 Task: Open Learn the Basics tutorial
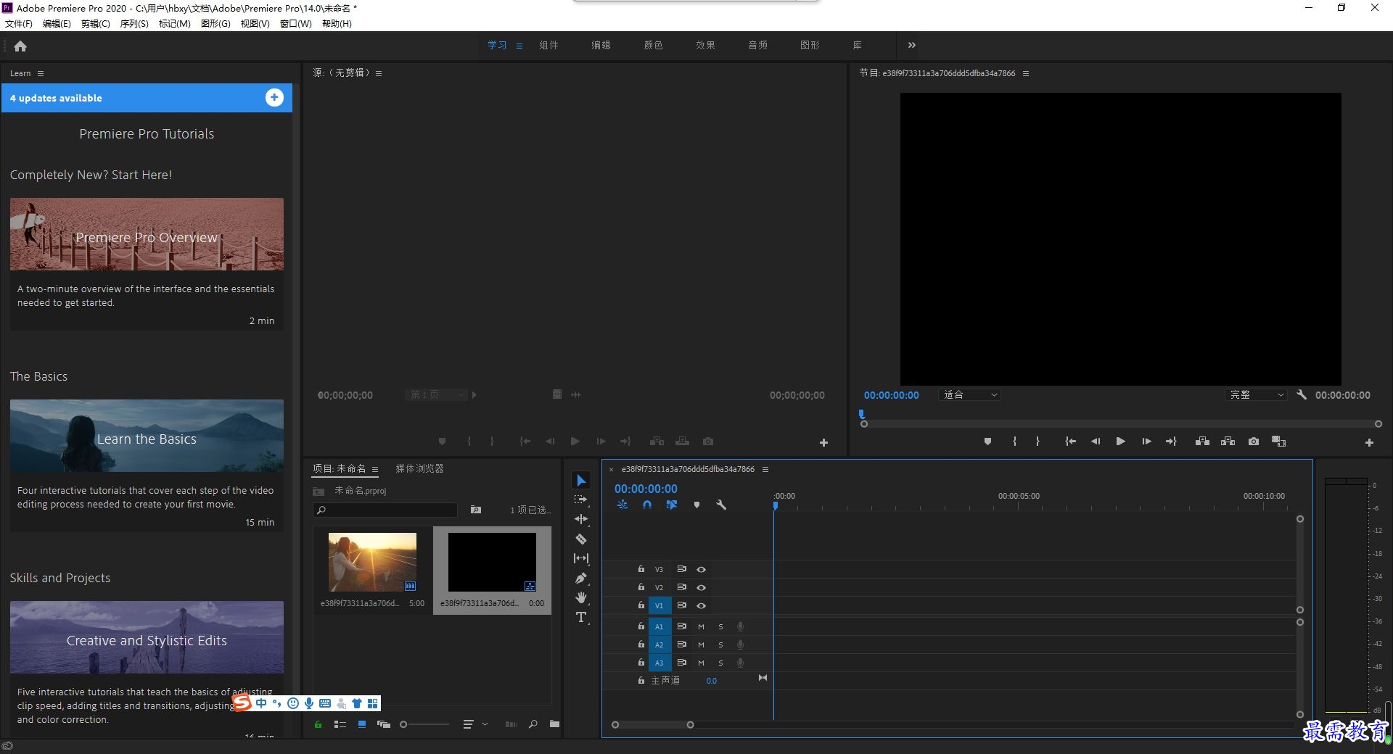(x=147, y=436)
